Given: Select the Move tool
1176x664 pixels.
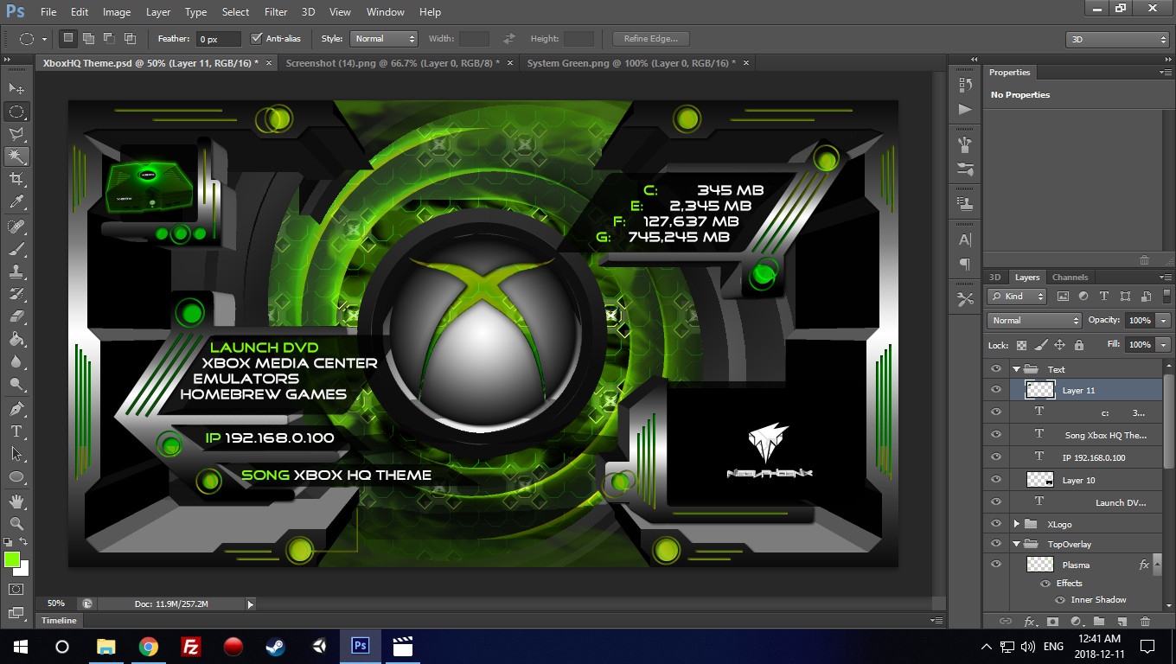Looking at the screenshot, I should click(16, 89).
